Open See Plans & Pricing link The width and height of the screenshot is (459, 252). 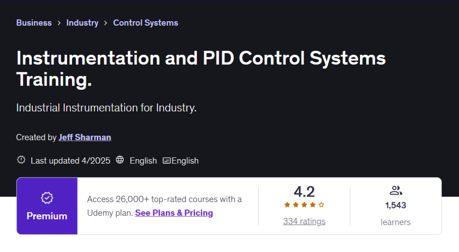174,213
